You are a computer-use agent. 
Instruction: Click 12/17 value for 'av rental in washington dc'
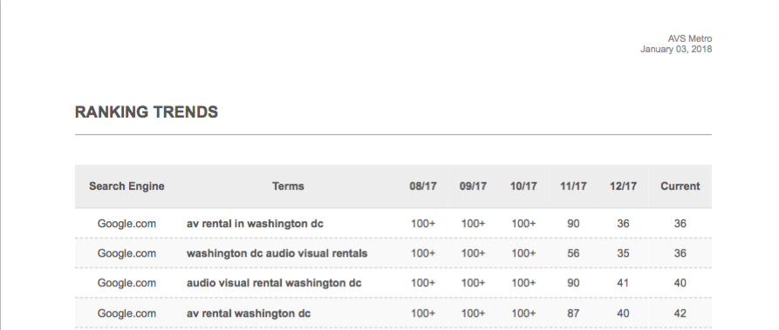click(x=623, y=224)
